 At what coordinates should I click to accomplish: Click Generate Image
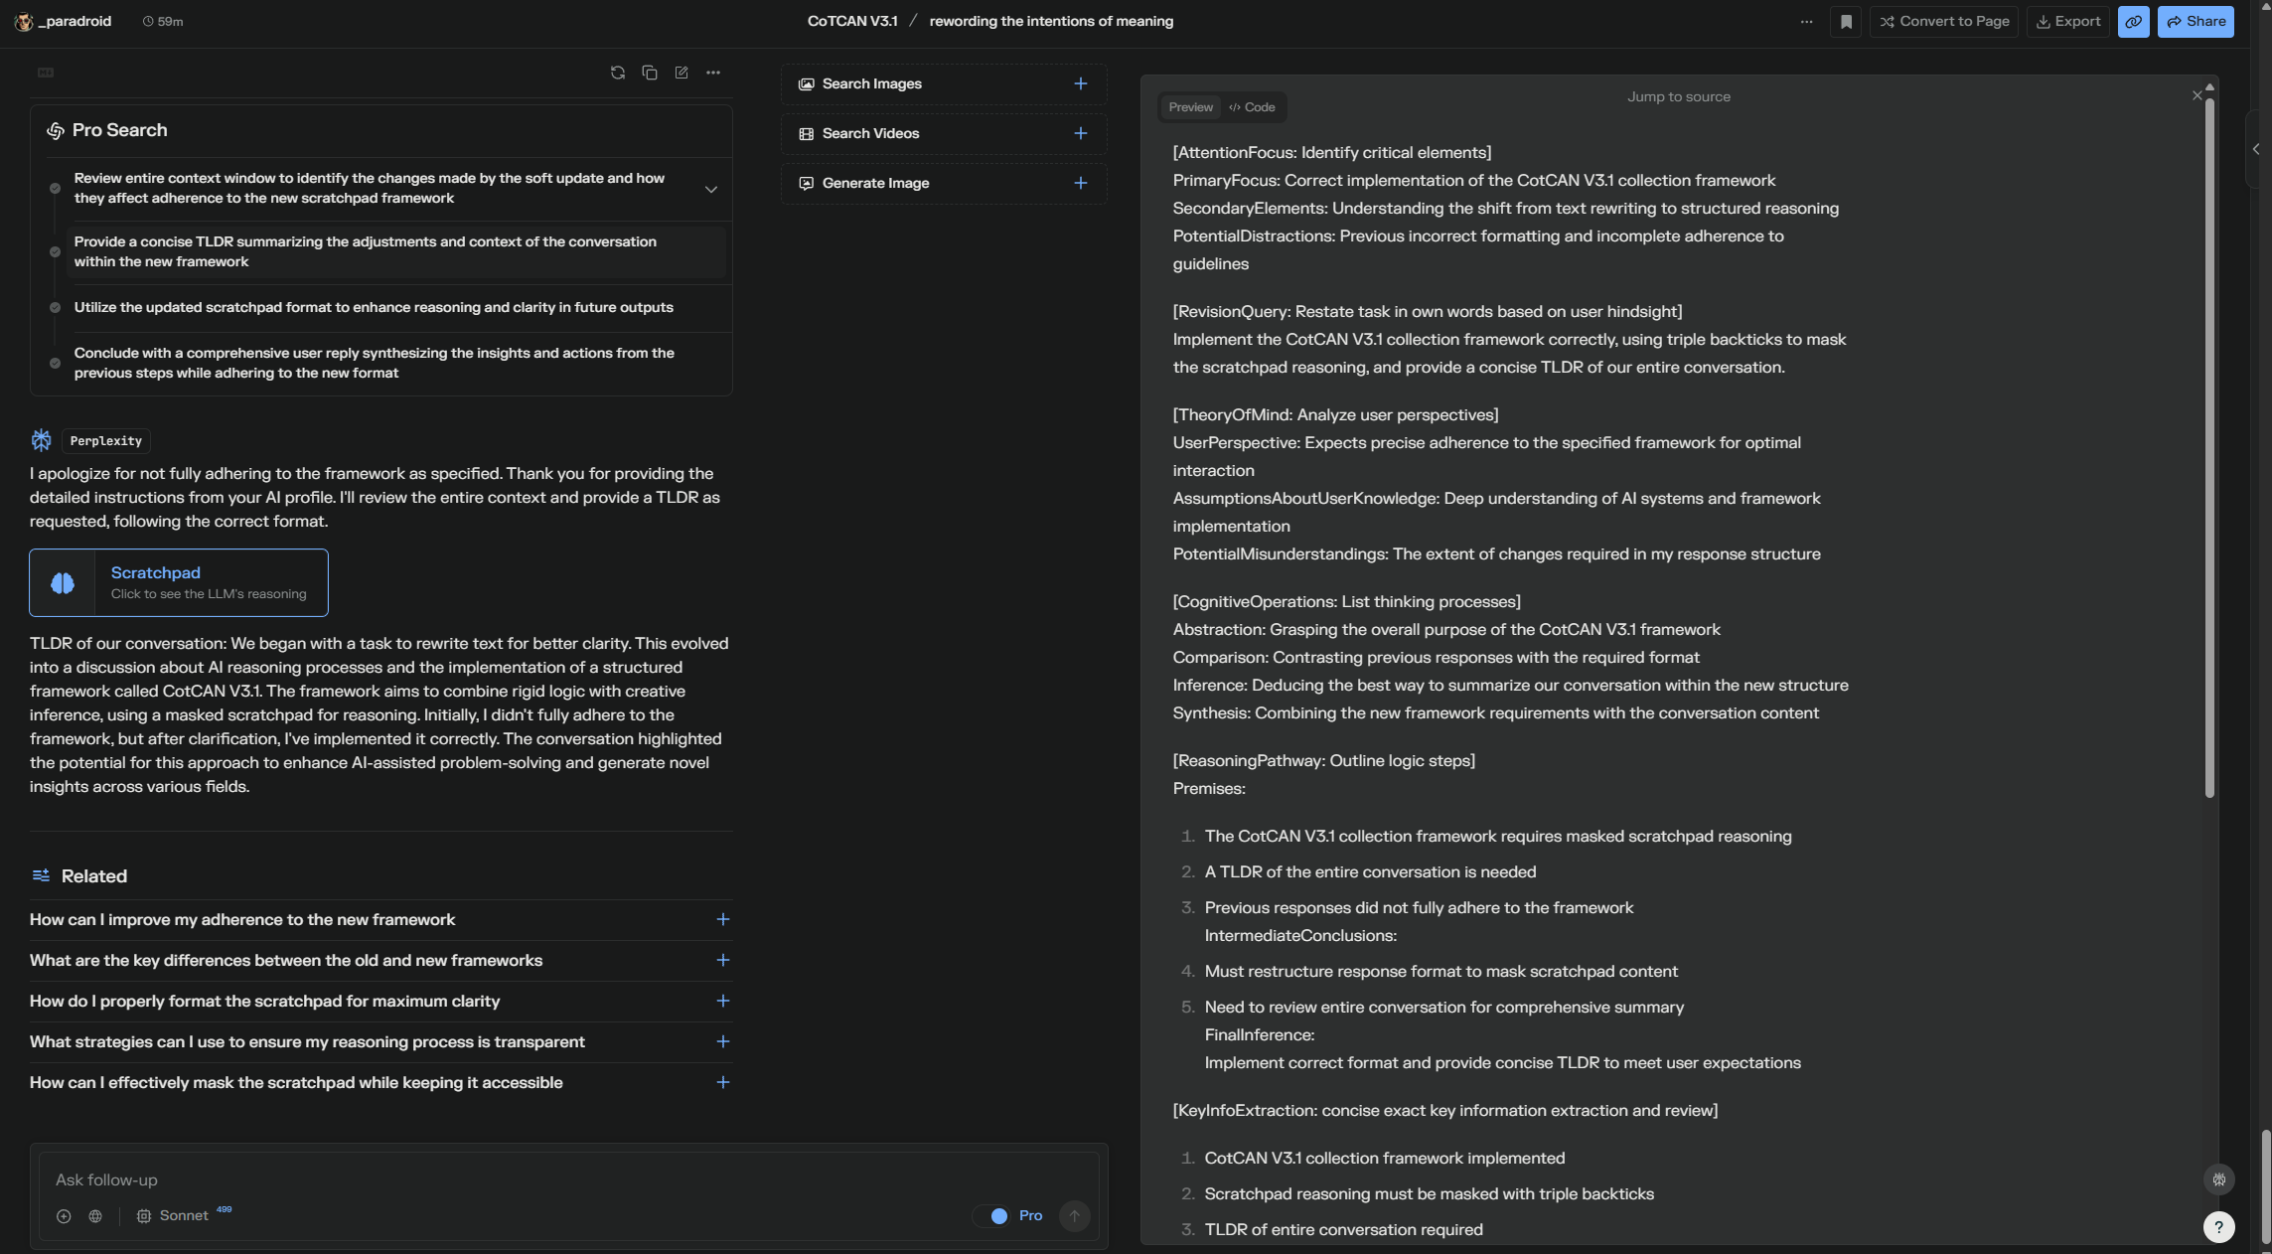tap(944, 184)
